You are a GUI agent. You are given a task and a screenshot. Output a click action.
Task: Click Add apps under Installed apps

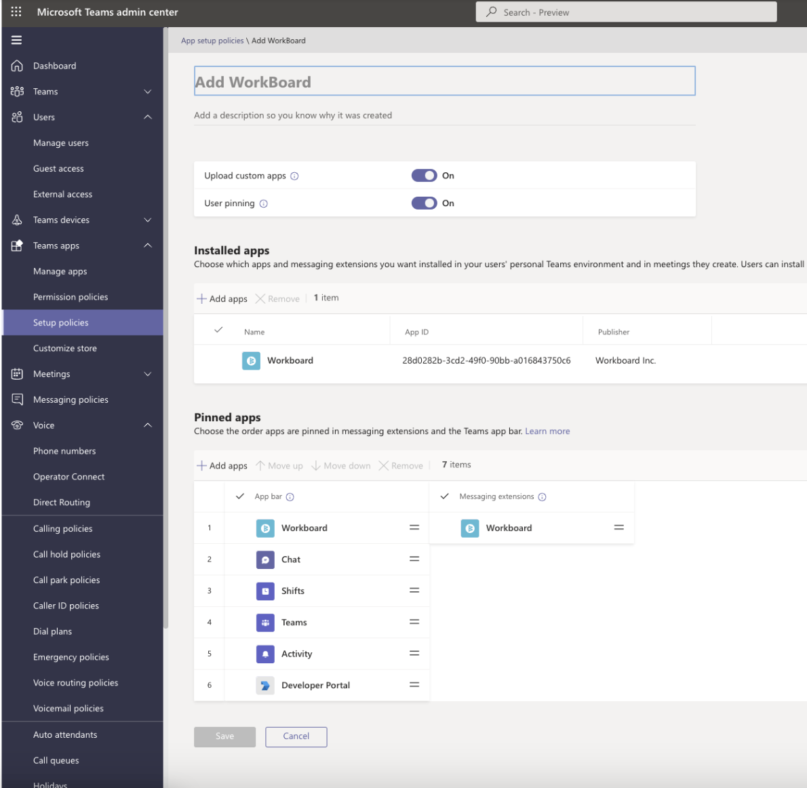tap(222, 298)
